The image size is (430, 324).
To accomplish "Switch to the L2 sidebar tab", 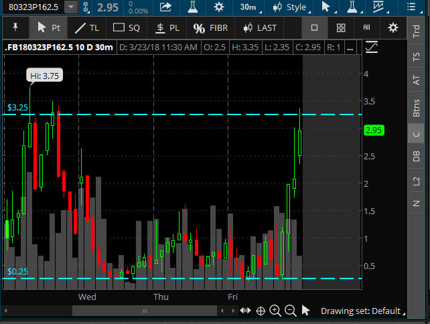I will [x=417, y=179].
